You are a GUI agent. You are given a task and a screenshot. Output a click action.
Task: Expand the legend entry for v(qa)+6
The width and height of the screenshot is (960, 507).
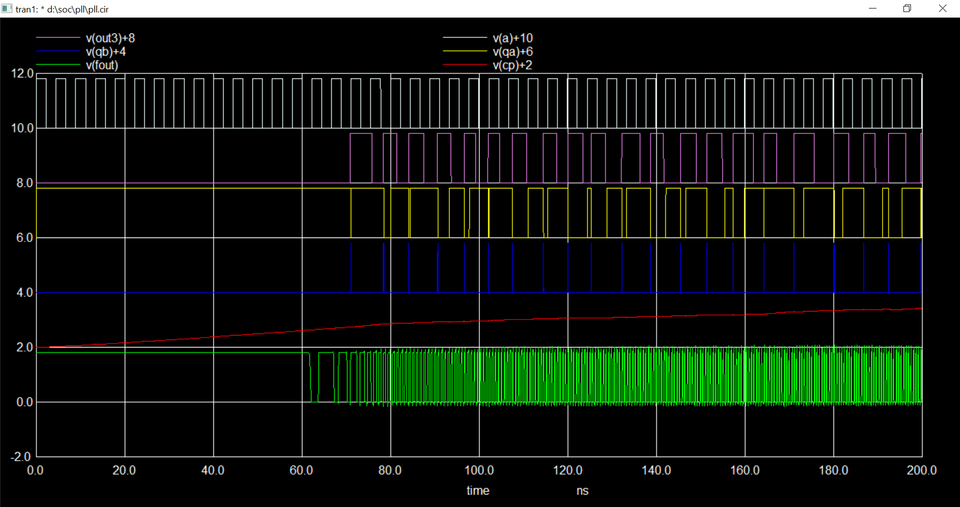(x=512, y=51)
